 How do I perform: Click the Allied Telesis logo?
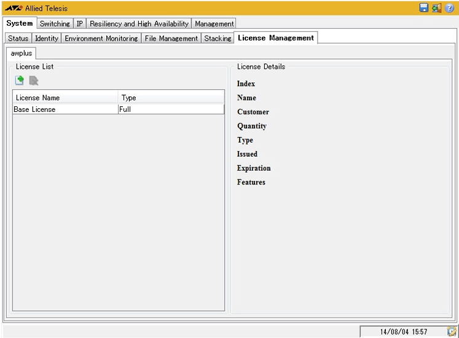pos(14,9)
